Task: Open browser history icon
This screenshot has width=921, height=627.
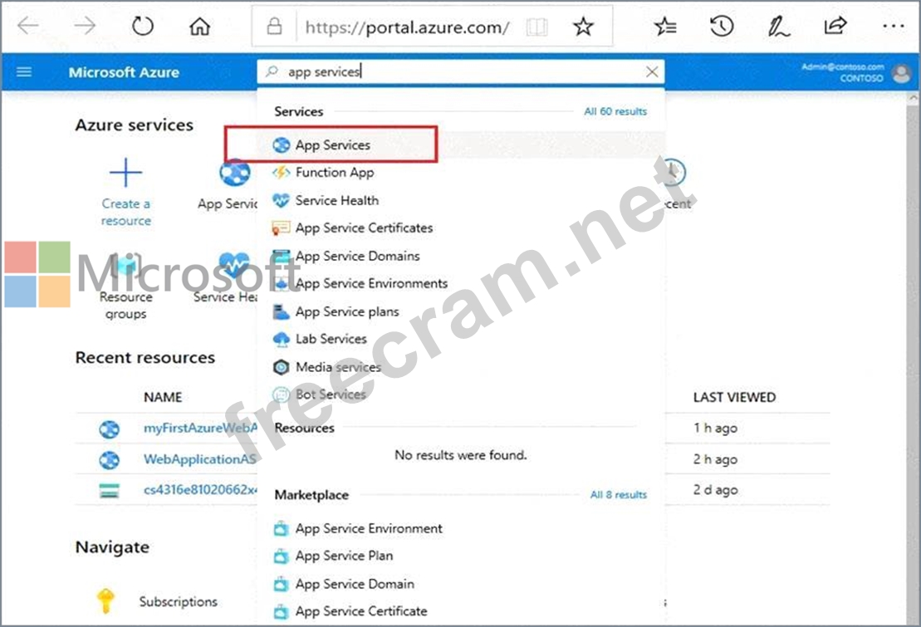Action: (x=721, y=27)
